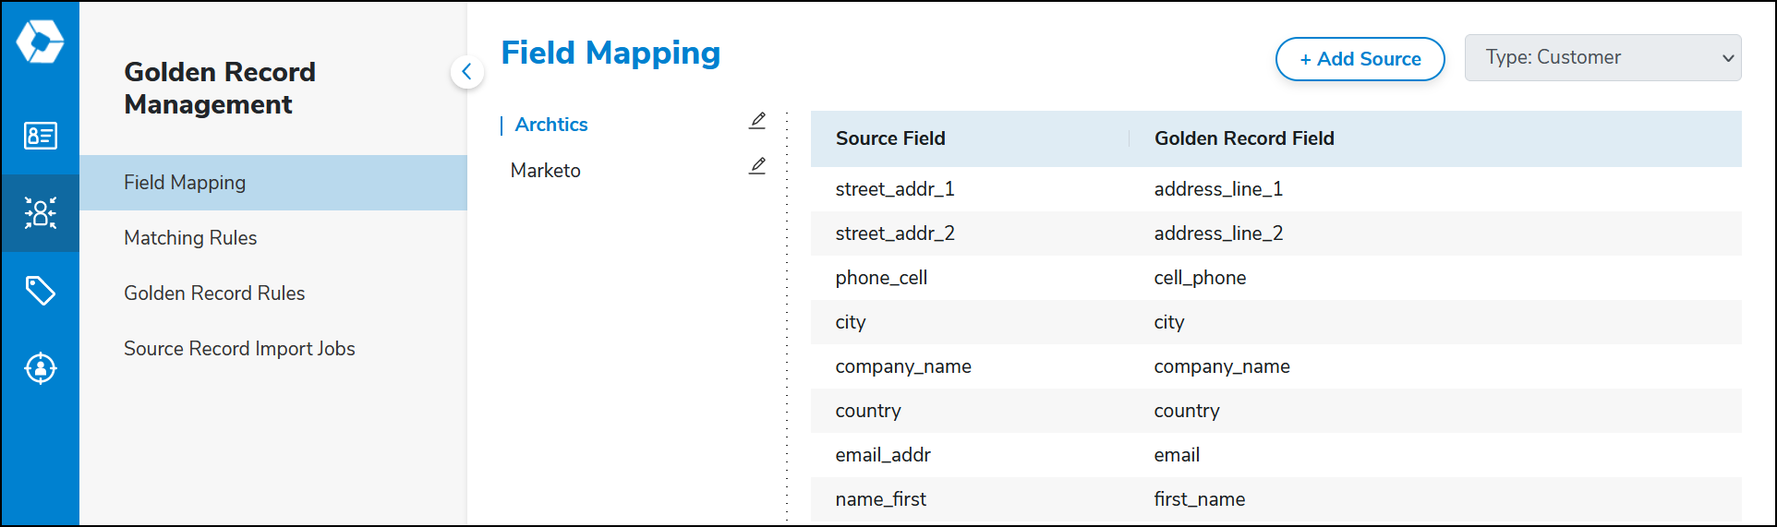Select the Marketo source
The width and height of the screenshot is (1777, 527).
545,171
